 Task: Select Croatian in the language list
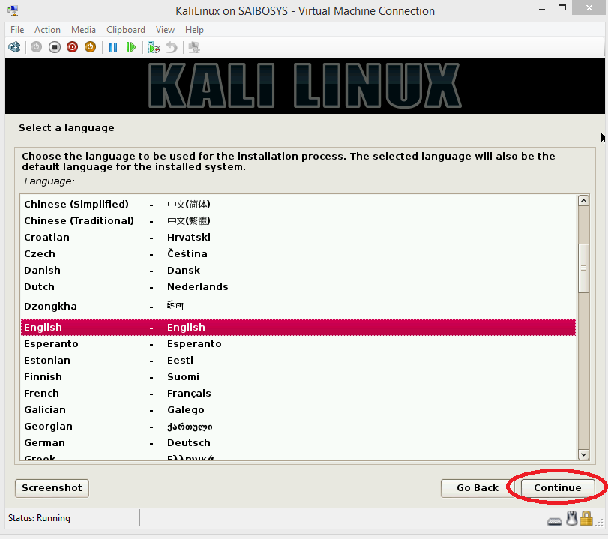[298, 238]
